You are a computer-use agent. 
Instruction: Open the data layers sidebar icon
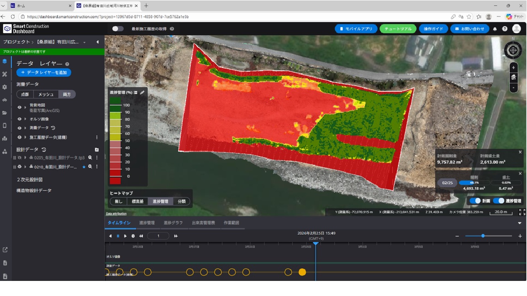5,61
